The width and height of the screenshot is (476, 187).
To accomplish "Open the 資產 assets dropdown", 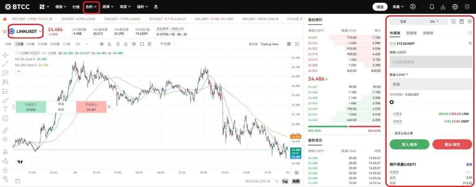I will point(398,6).
